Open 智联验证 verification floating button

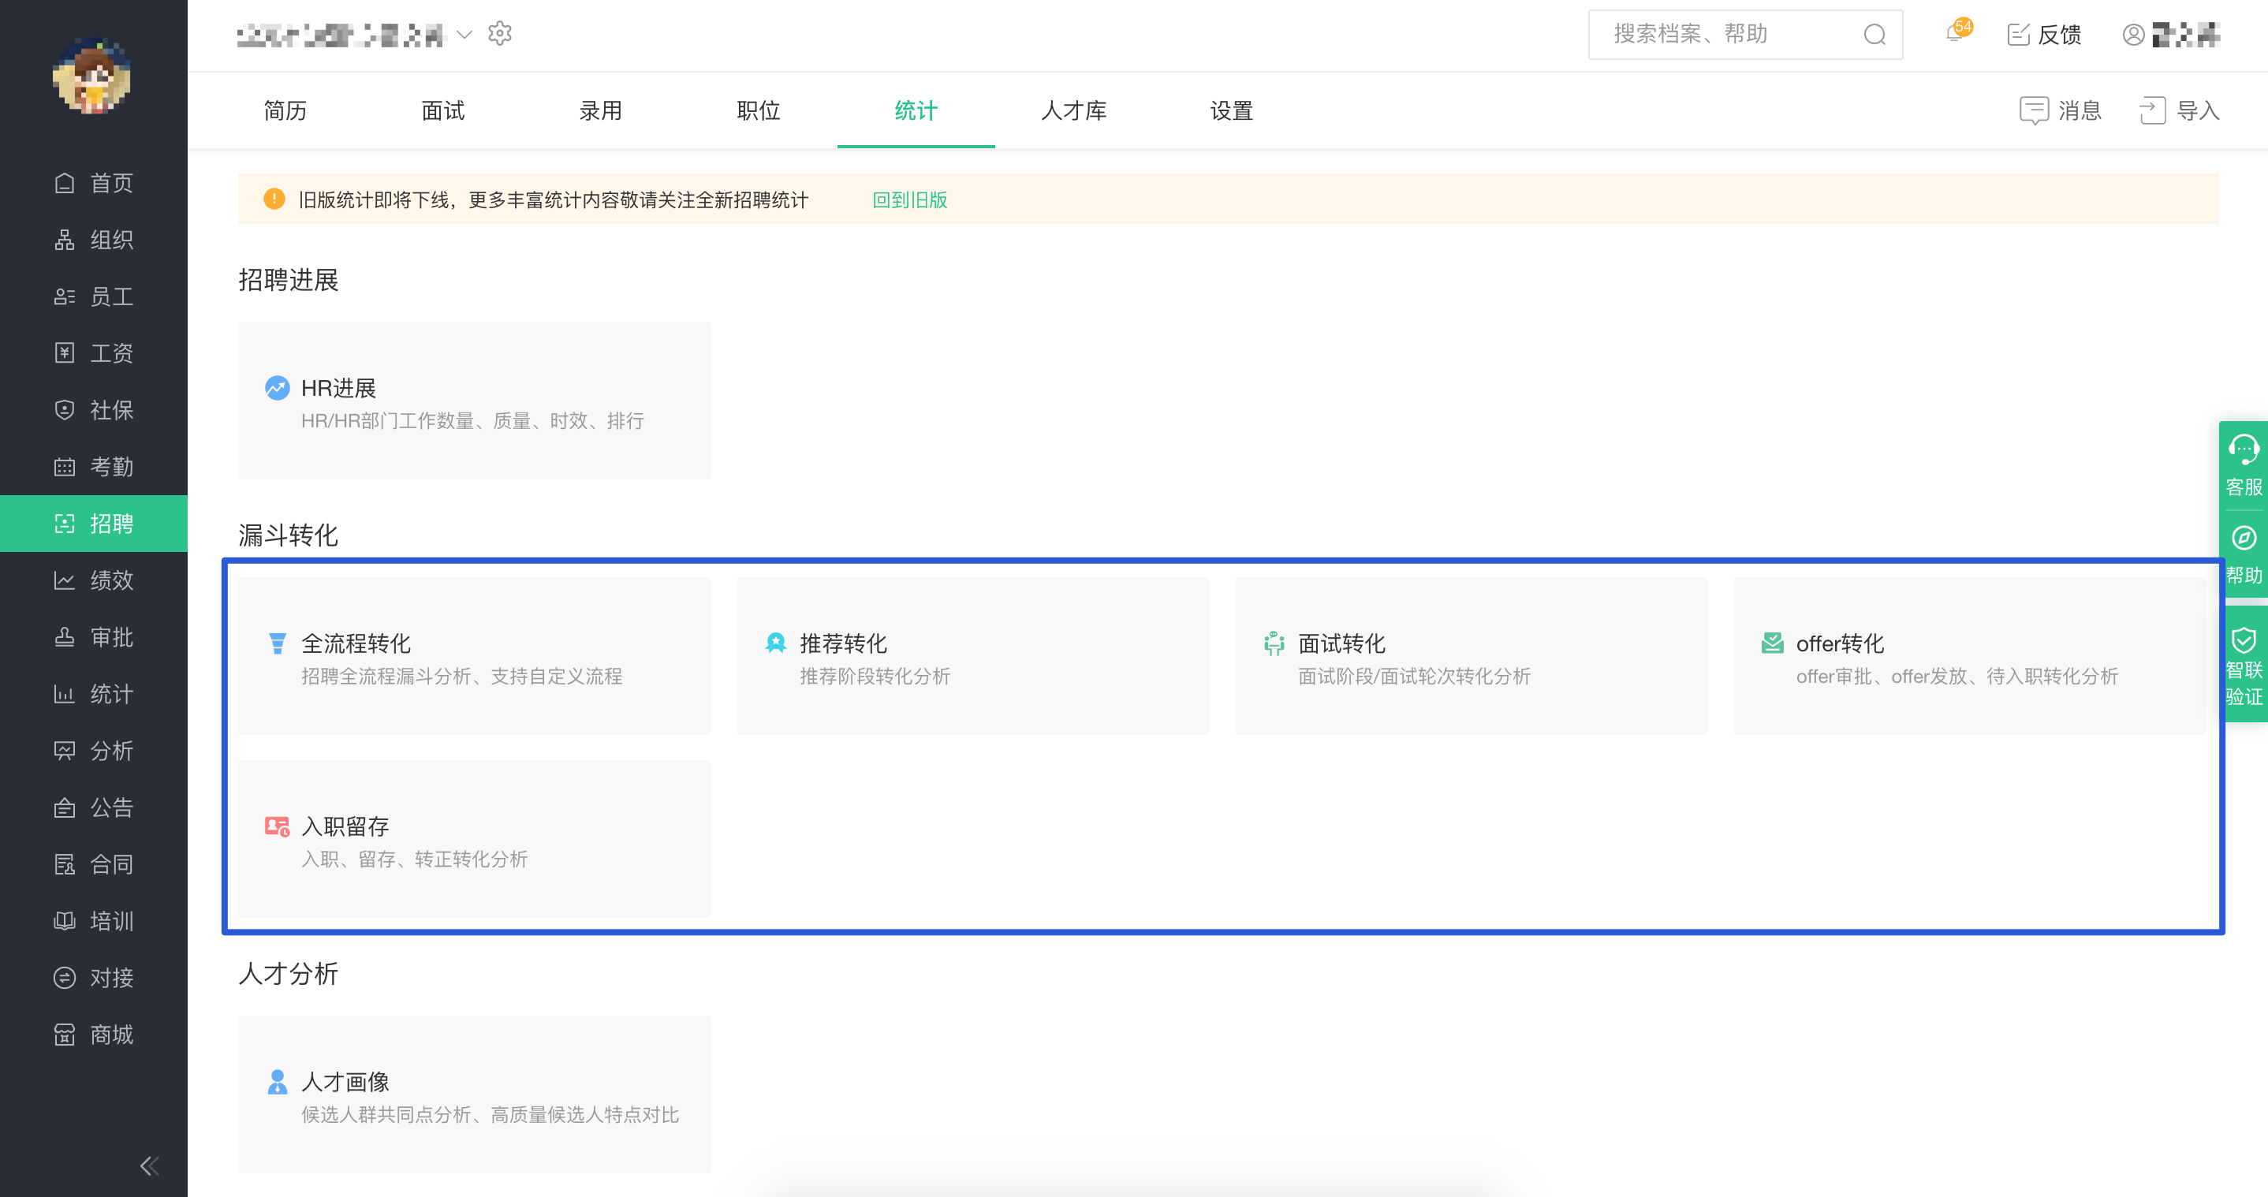point(2244,666)
